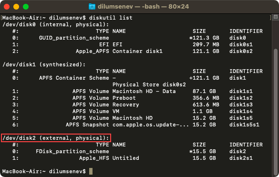
Task: Click the 'disk2' identifier
Action: [x=238, y=151]
